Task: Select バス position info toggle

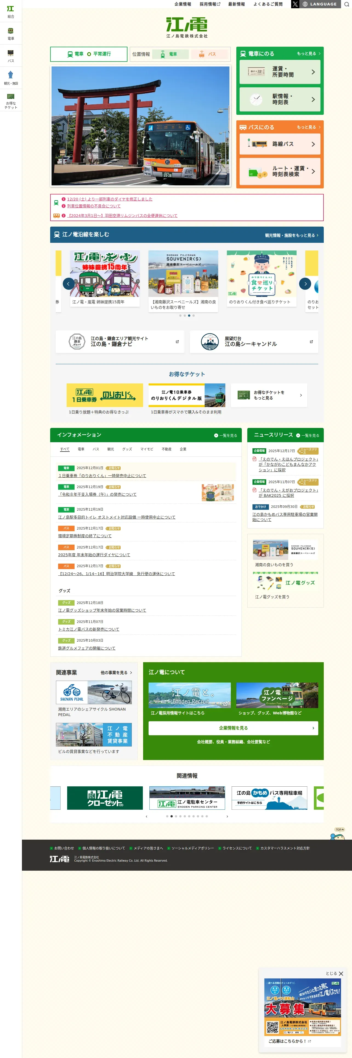Action: click(209, 54)
